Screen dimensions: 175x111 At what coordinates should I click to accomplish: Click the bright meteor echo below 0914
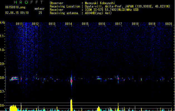(71, 80)
